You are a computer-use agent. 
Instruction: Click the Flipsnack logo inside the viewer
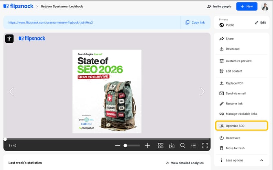coord(32,38)
